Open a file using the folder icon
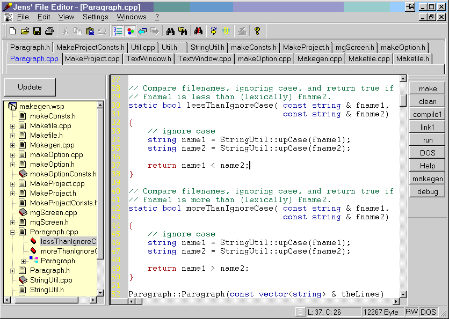The image size is (449, 319). click(25, 31)
